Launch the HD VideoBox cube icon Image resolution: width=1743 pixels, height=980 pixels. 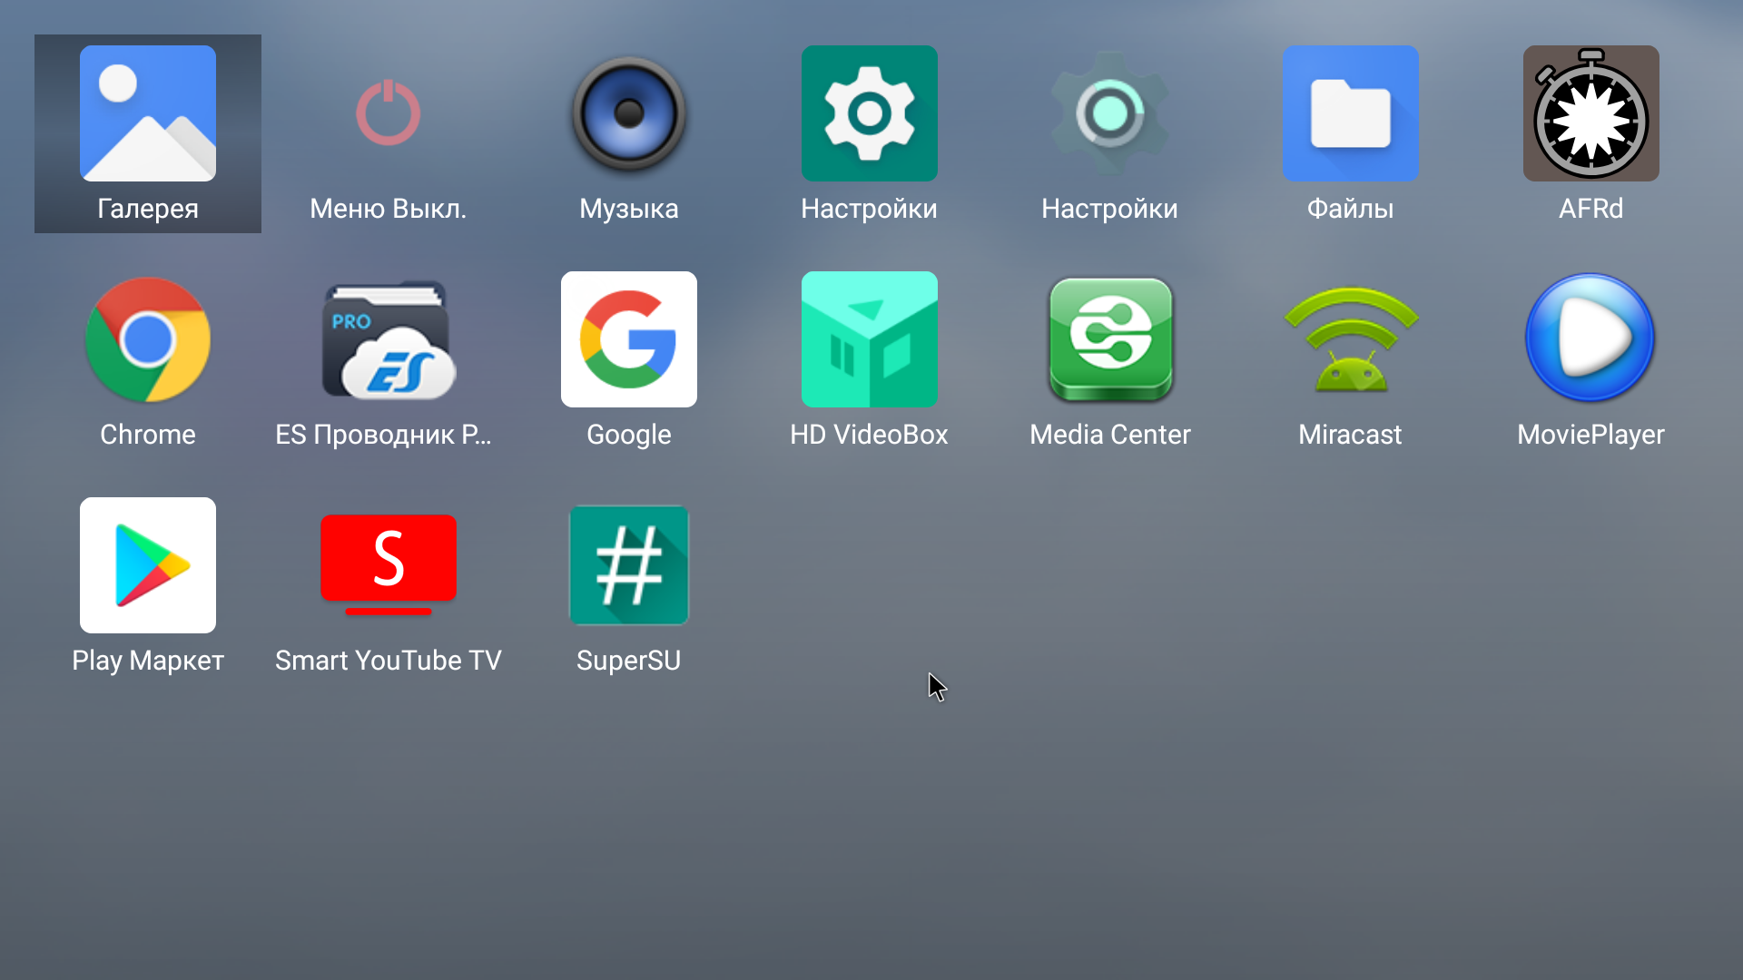tap(870, 339)
